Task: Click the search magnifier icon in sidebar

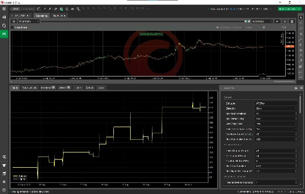Action: coord(4,157)
